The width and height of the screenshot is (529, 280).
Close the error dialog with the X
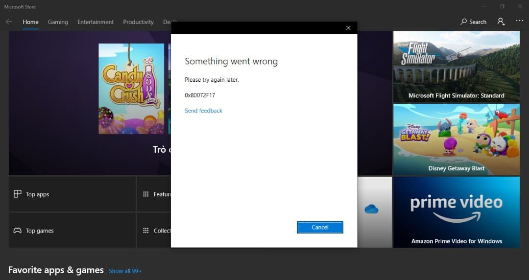tap(348, 28)
